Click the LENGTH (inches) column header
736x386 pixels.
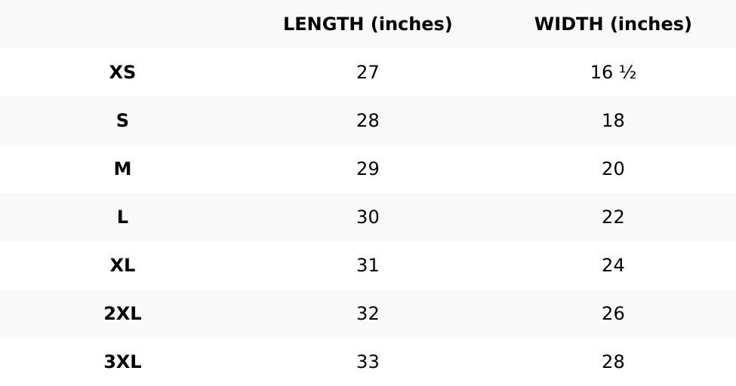click(x=368, y=24)
